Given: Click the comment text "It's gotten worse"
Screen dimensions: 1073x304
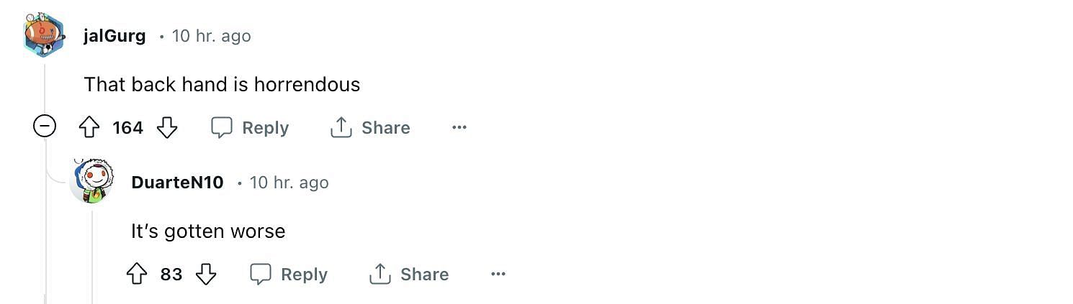Looking at the screenshot, I should (x=208, y=231).
